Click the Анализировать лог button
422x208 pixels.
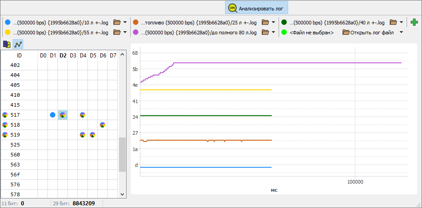pyautogui.click(x=257, y=8)
